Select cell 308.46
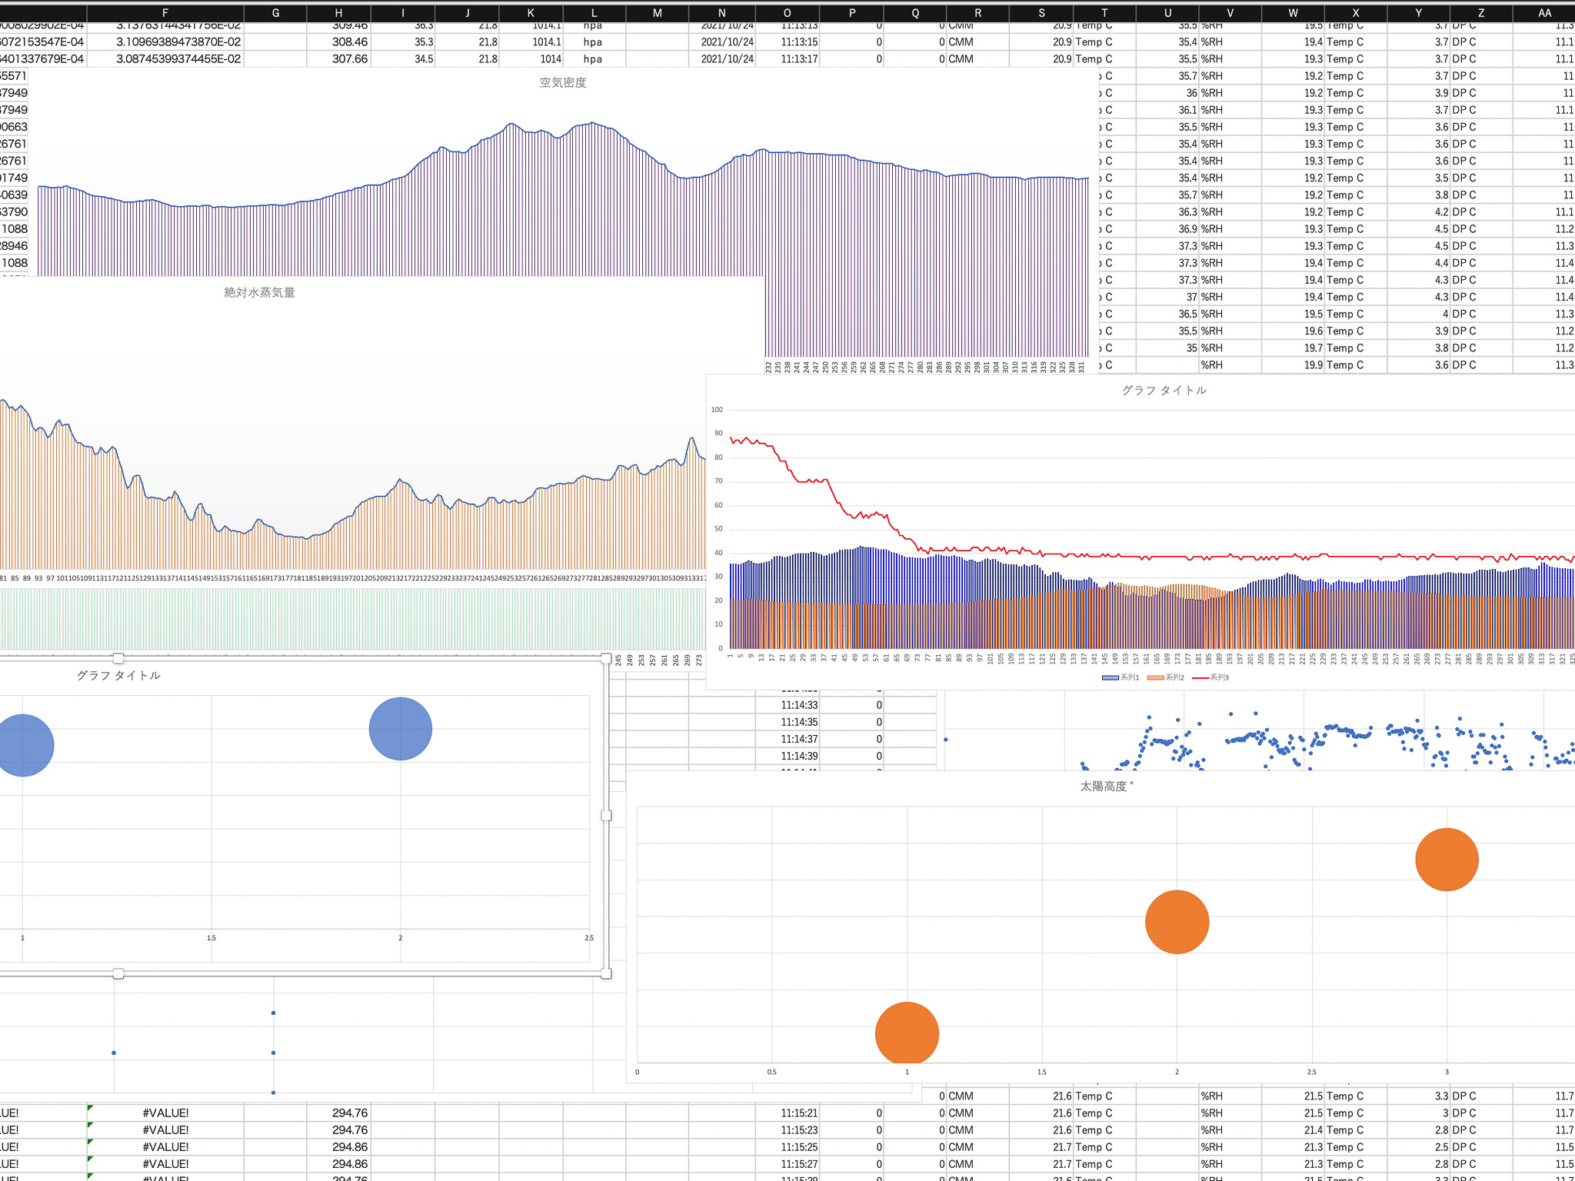The image size is (1575, 1181). 338,42
